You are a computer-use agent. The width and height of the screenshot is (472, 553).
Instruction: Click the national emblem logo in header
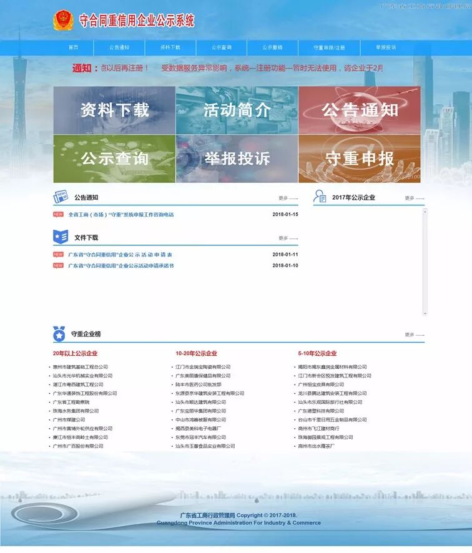click(63, 20)
